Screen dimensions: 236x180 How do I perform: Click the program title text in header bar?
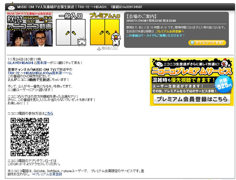[80, 7]
